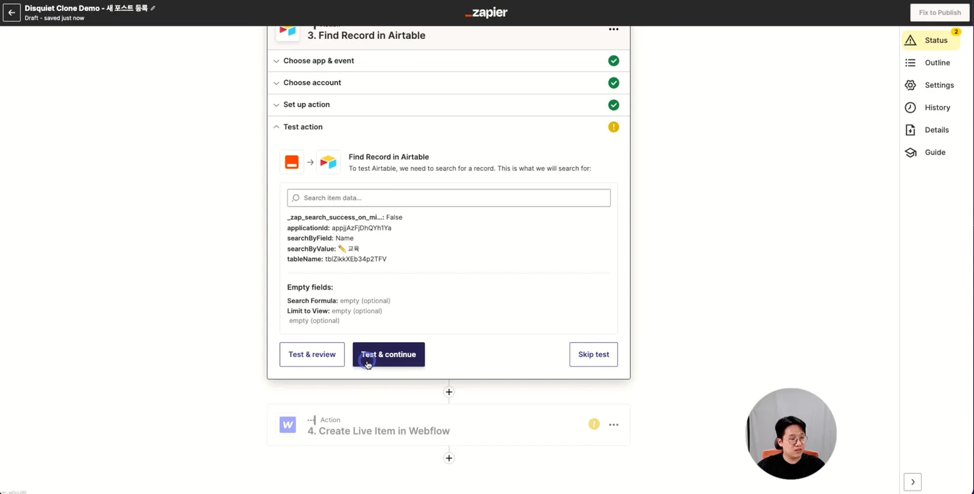The image size is (974, 494).
Task: Collapse the Test action section
Action: 448,127
